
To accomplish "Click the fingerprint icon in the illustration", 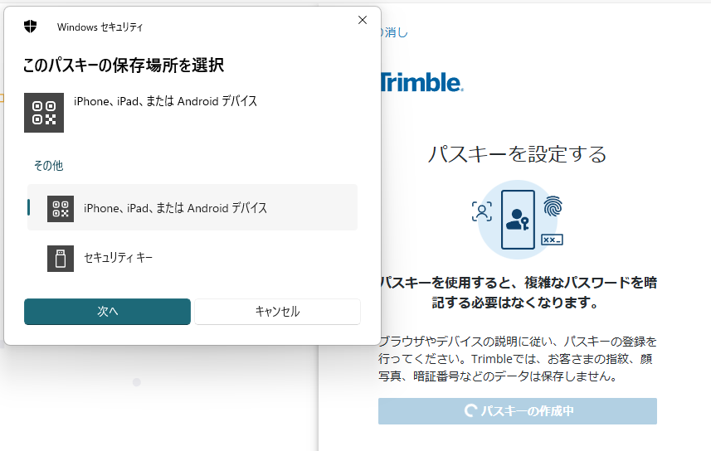I will pyautogui.click(x=553, y=206).
